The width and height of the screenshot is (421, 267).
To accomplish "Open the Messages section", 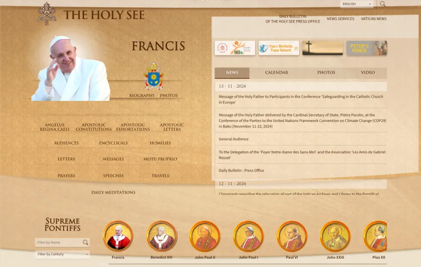I will pos(113,159).
